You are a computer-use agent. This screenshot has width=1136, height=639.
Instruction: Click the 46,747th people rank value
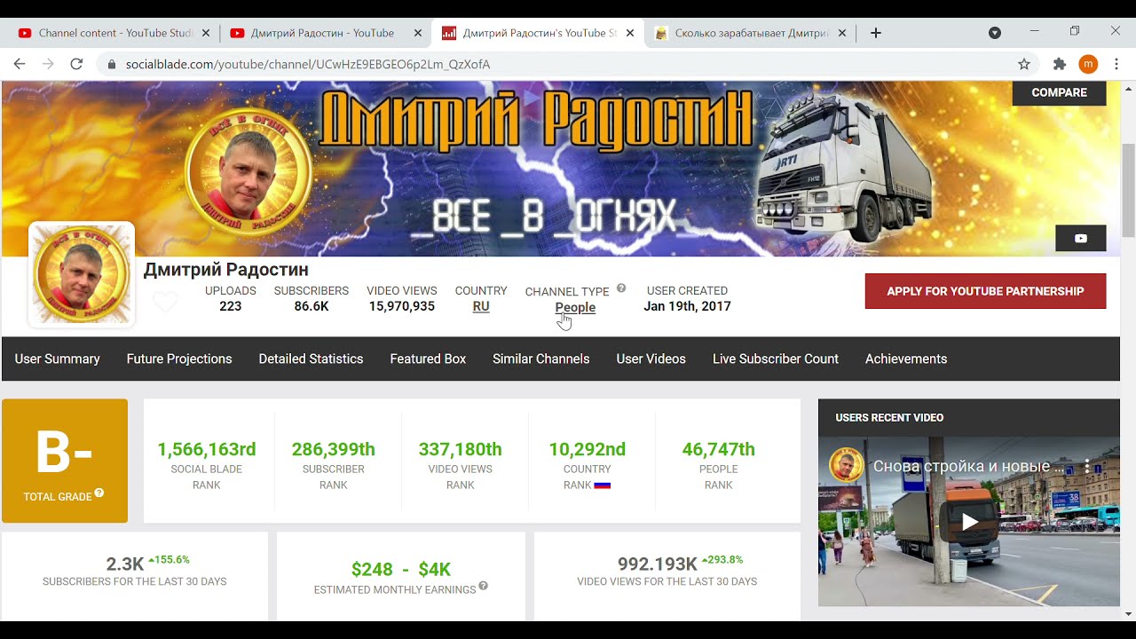pos(719,449)
